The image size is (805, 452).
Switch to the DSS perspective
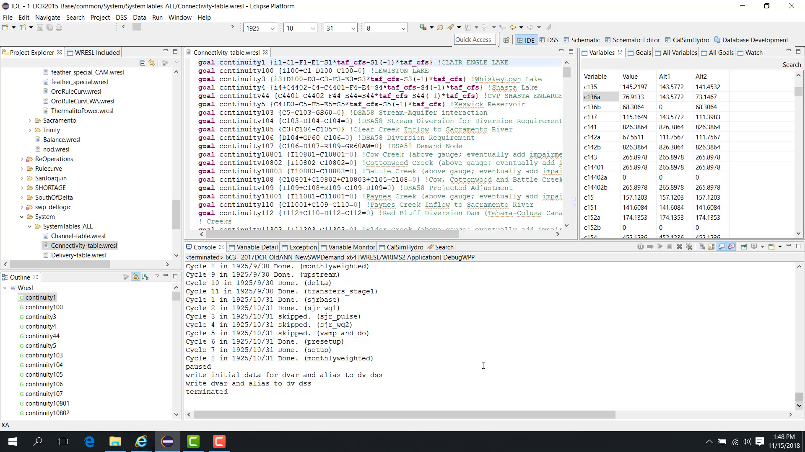(549, 40)
